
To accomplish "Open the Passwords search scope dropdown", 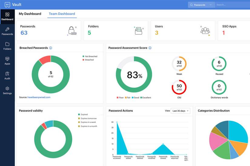I will [x=201, y=5].
